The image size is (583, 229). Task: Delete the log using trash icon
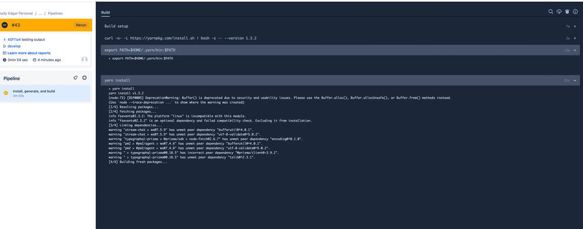click(567, 12)
